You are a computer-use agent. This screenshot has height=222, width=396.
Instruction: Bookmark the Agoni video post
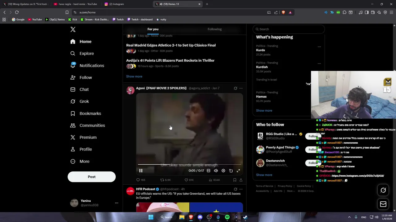(235, 180)
